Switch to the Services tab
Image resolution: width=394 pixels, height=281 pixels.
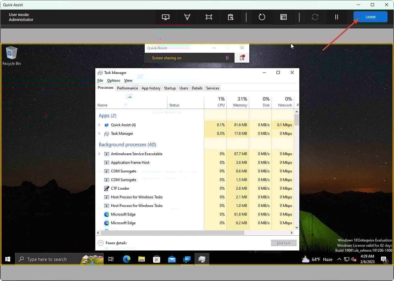(212, 88)
